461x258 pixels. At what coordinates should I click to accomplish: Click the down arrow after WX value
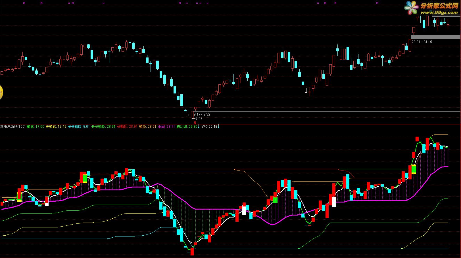coord(218,127)
